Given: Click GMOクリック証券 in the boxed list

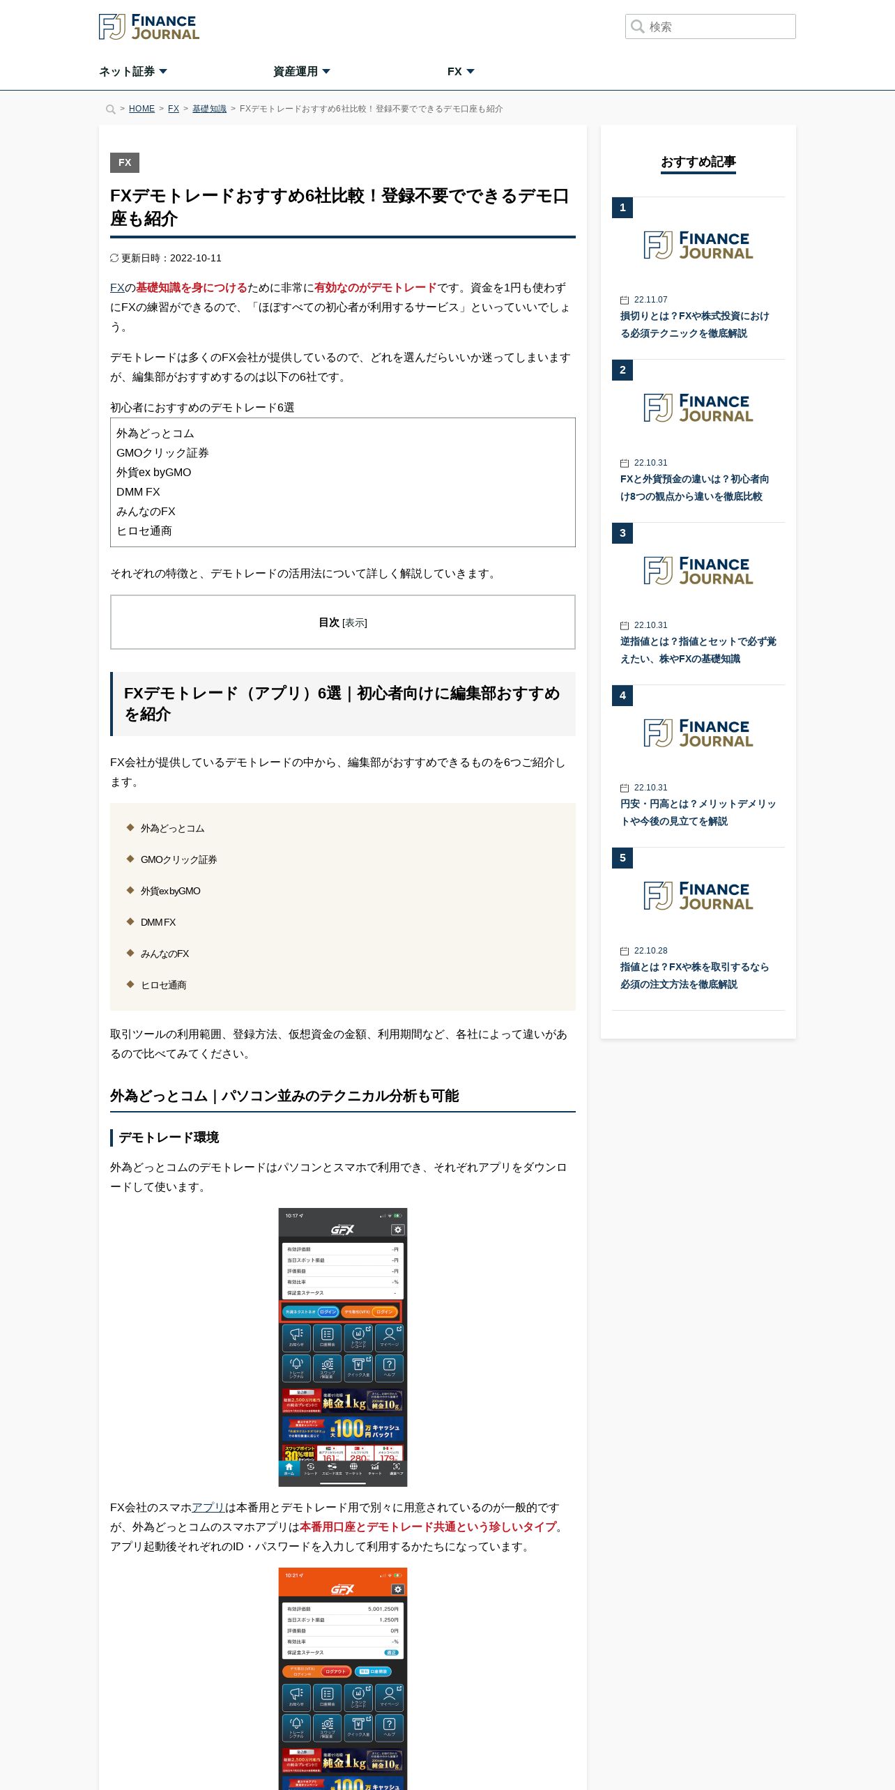Looking at the screenshot, I should click(162, 452).
